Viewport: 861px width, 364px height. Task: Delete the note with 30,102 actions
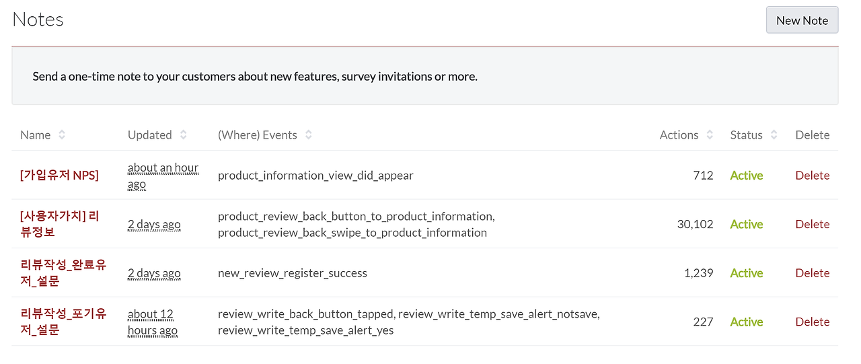(813, 224)
